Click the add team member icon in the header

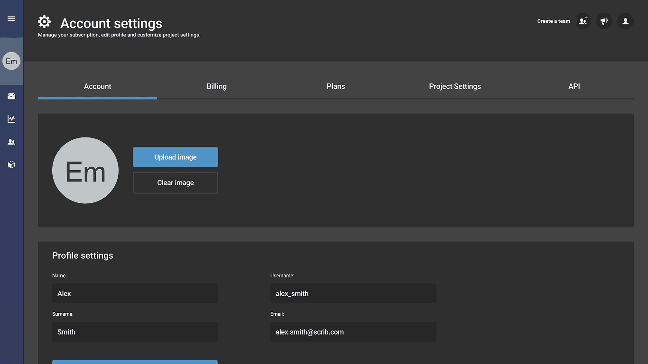(x=583, y=21)
